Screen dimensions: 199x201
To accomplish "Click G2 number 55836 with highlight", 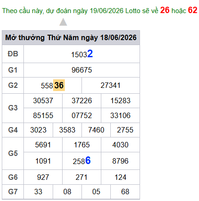I will (53, 85).
